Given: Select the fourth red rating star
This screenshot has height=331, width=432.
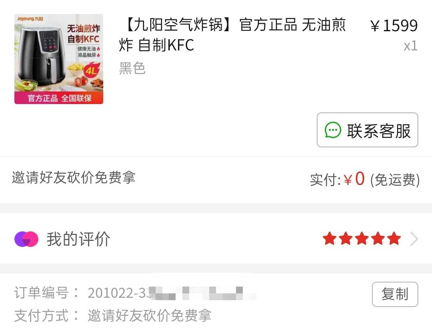Looking at the screenshot, I should [378, 239].
